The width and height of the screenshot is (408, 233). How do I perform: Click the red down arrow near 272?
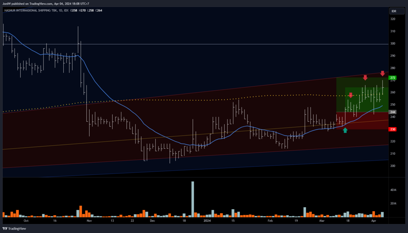coord(382,73)
